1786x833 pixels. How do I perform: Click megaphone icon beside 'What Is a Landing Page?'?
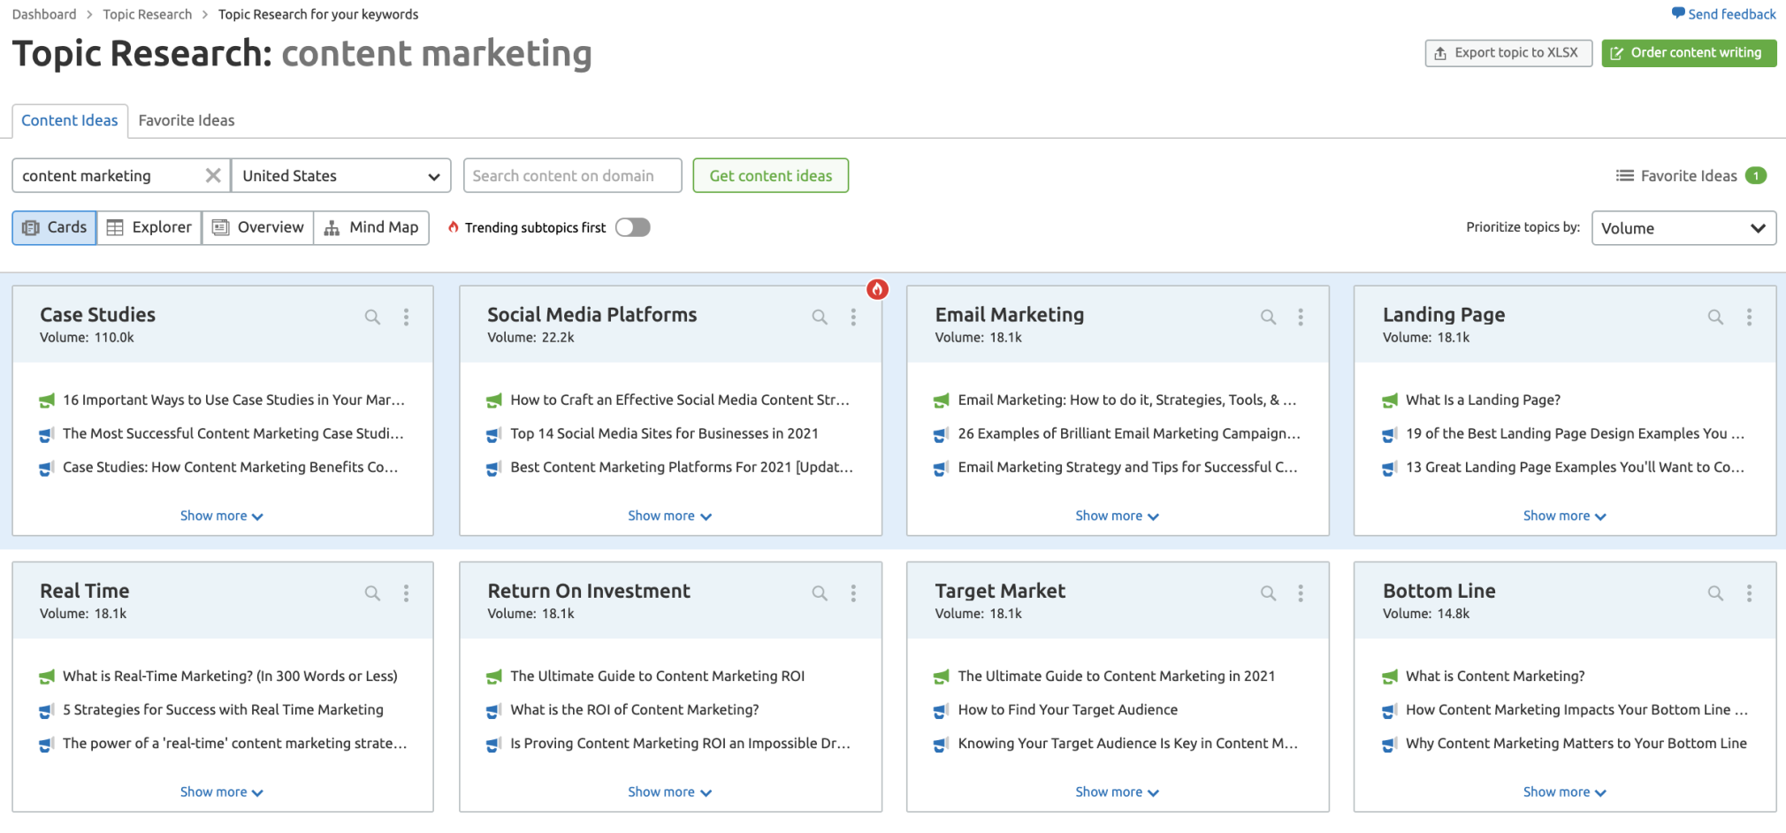[x=1390, y=401]
